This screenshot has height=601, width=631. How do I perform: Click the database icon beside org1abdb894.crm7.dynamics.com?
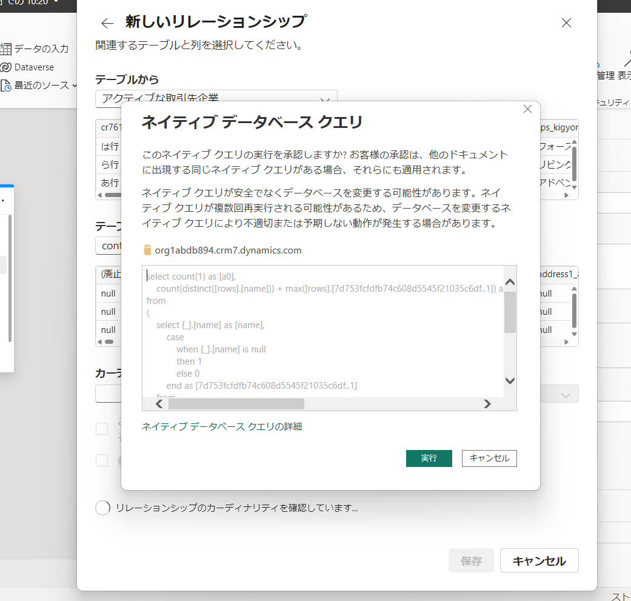pyautogui.click(x=147, y=250)
